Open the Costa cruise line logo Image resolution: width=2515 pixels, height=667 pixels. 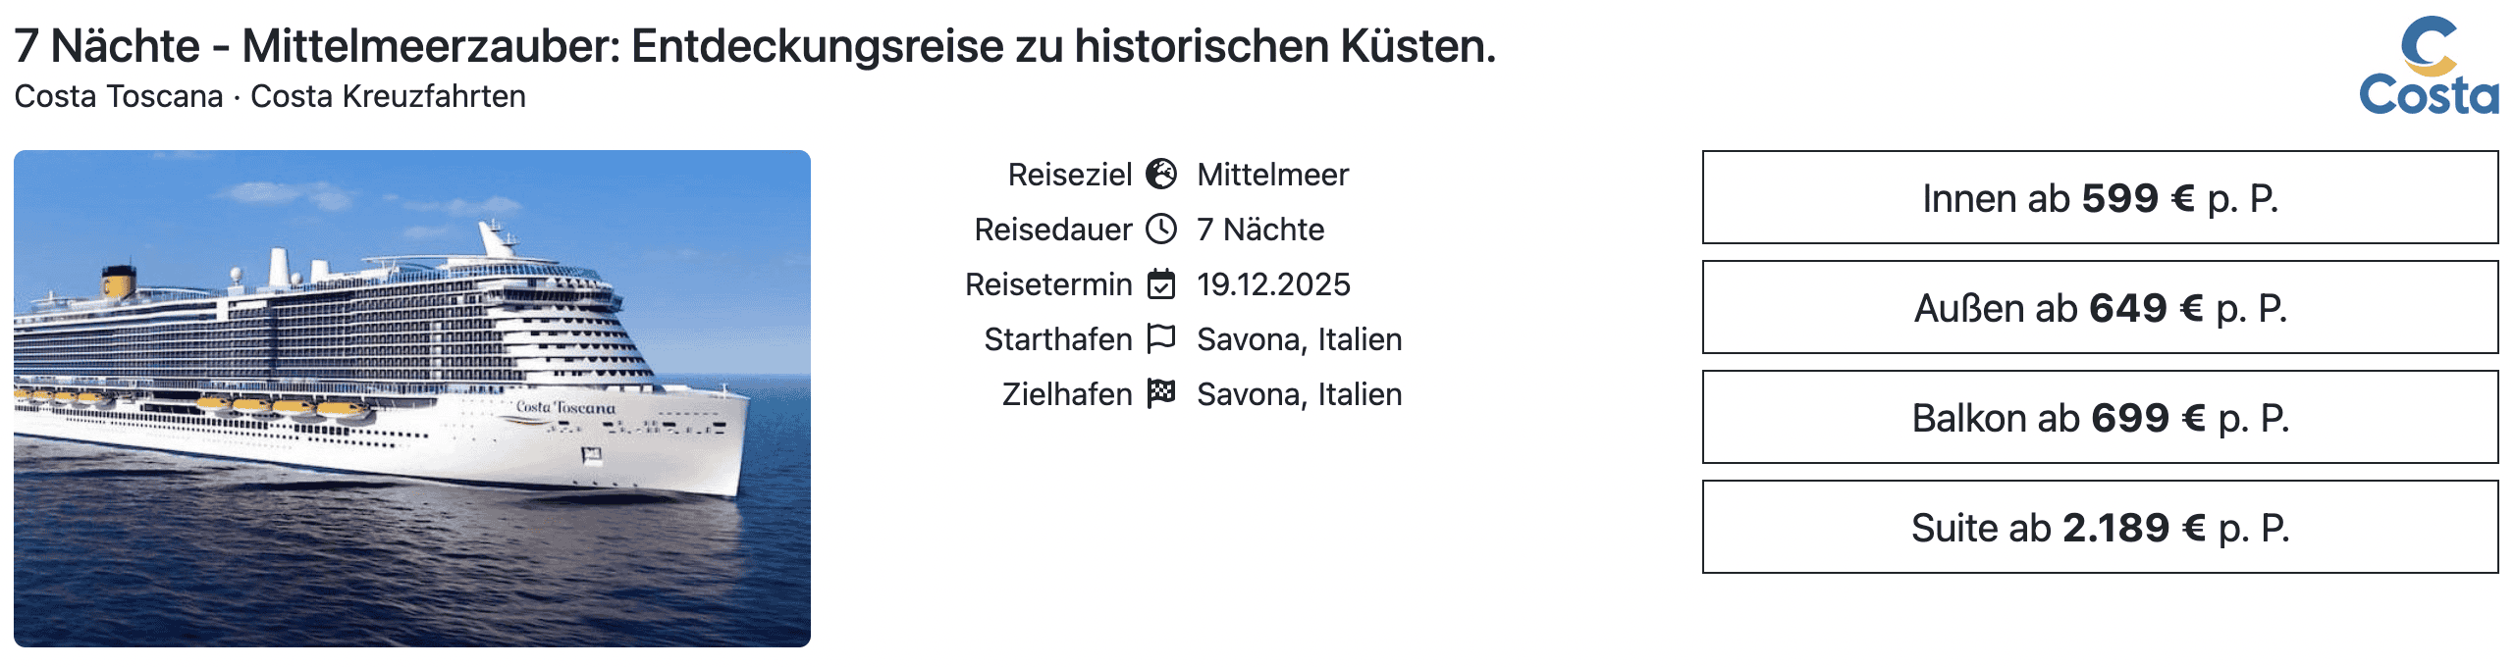(2429, 67)
